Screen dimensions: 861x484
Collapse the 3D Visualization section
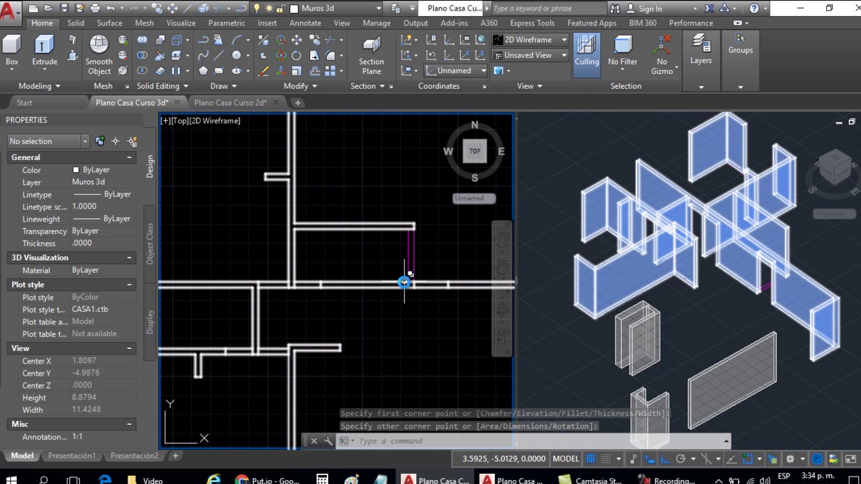point(129,257)
